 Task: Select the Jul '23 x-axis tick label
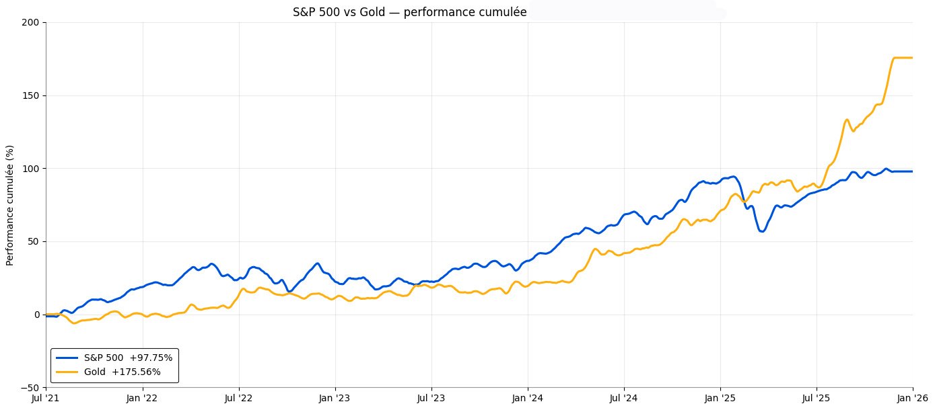(431, 398)
